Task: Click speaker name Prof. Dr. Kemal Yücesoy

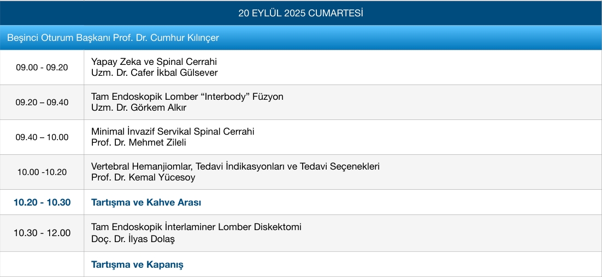Action: coord(143,177)
